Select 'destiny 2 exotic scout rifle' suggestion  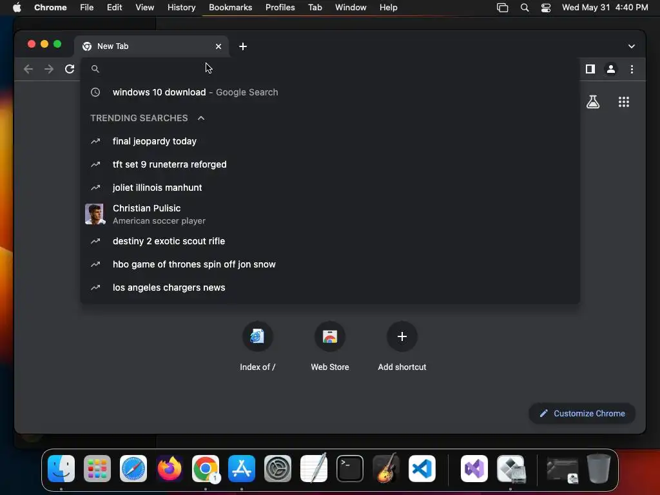pyautogui.click(x=331, y=241)
